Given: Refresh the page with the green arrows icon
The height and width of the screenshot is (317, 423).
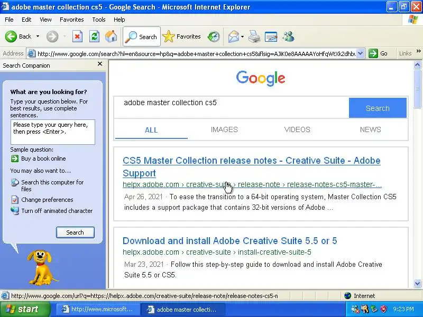Looking at the screenshot, I should point(95,36).
